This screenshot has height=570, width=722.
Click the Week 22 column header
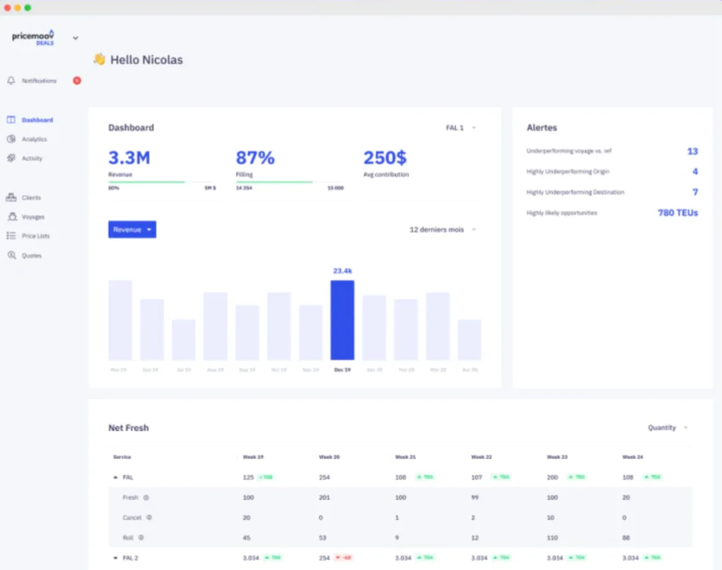pos(481,457)
